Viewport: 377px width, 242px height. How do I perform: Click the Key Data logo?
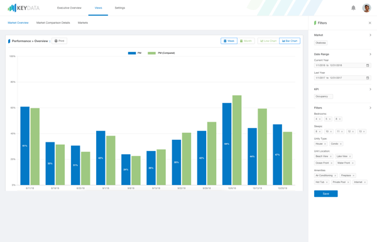coord(23,8)
